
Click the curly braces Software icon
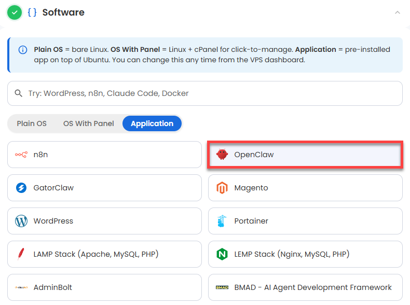pos(32,12)
